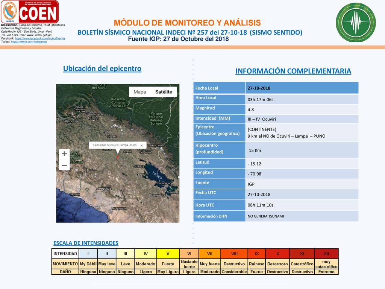This screenshot has width=385, height=289.
Task: Click the Latitud value '- 15.12'
Action: 255,164
